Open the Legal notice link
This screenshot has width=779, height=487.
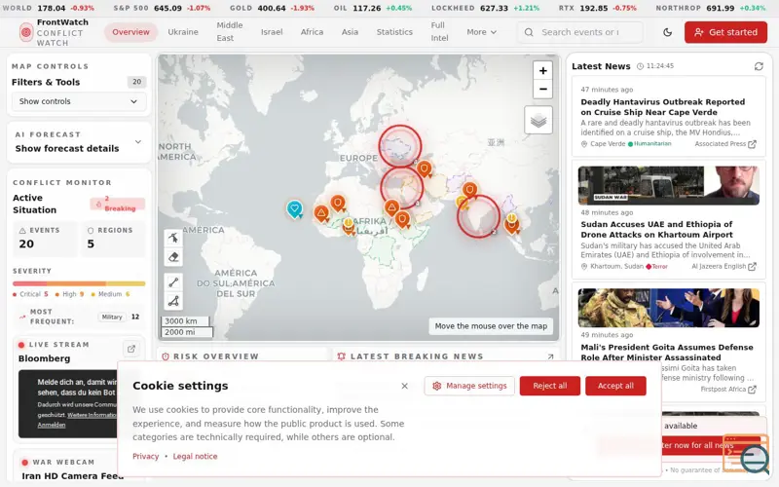click(x=195, y=456)
